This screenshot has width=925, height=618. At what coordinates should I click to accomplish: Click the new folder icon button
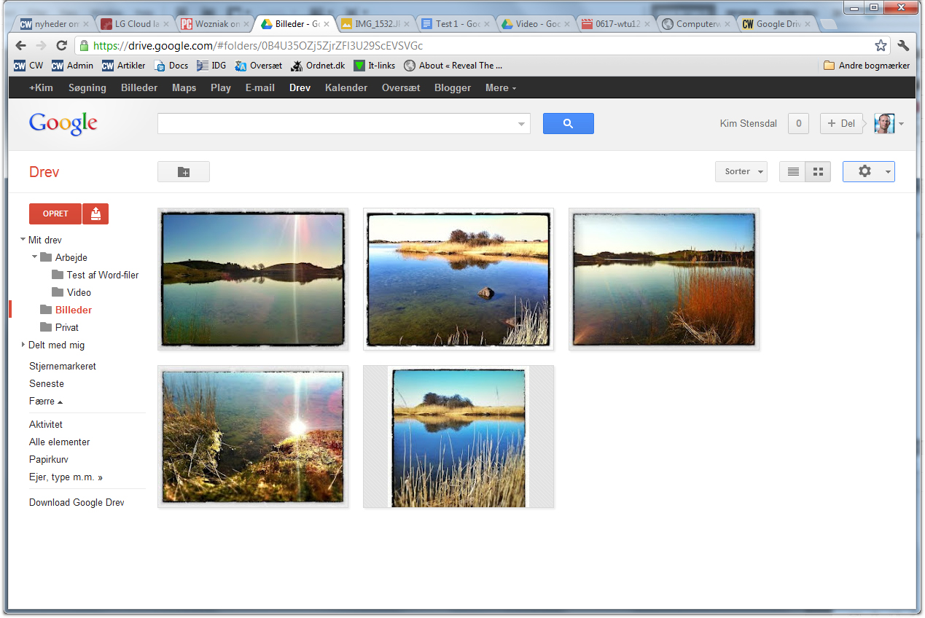tap(184, 172)
